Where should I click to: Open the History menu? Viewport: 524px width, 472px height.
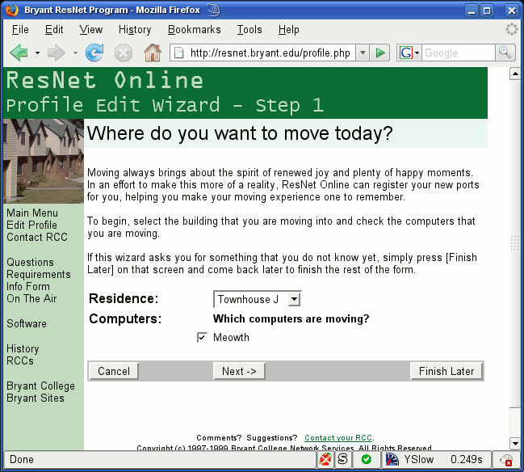point(135,30)
